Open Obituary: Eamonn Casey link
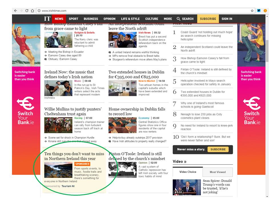 pyautogui.click(x=63, y=59)
